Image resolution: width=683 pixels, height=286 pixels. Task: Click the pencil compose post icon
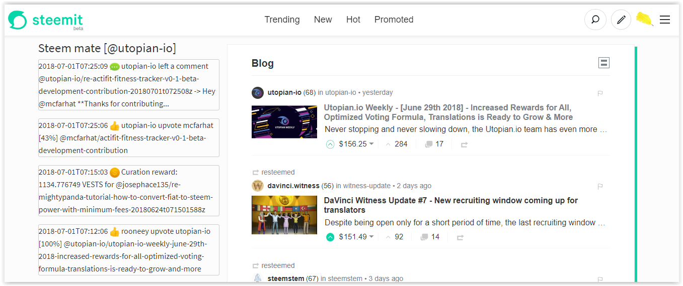point(621,20)
